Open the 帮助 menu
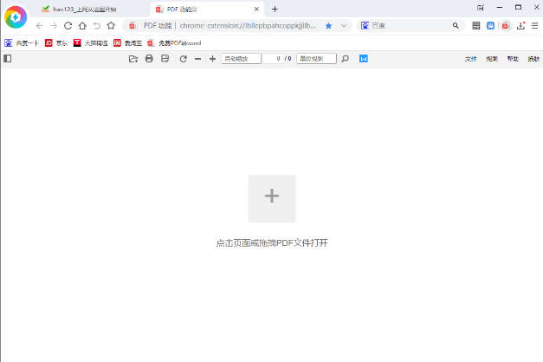 pyautogui.click(x=513, y=59)
